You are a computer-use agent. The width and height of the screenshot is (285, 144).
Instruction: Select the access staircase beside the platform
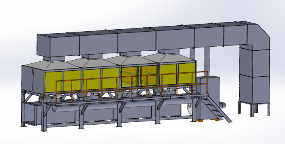click(x=216, y=109)
